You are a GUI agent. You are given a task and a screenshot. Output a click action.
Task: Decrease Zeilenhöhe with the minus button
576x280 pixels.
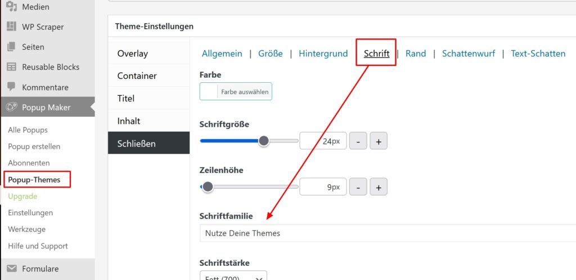tap(358, 187)
